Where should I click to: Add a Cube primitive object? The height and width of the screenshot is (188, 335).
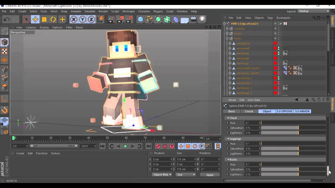coord(141,19)
